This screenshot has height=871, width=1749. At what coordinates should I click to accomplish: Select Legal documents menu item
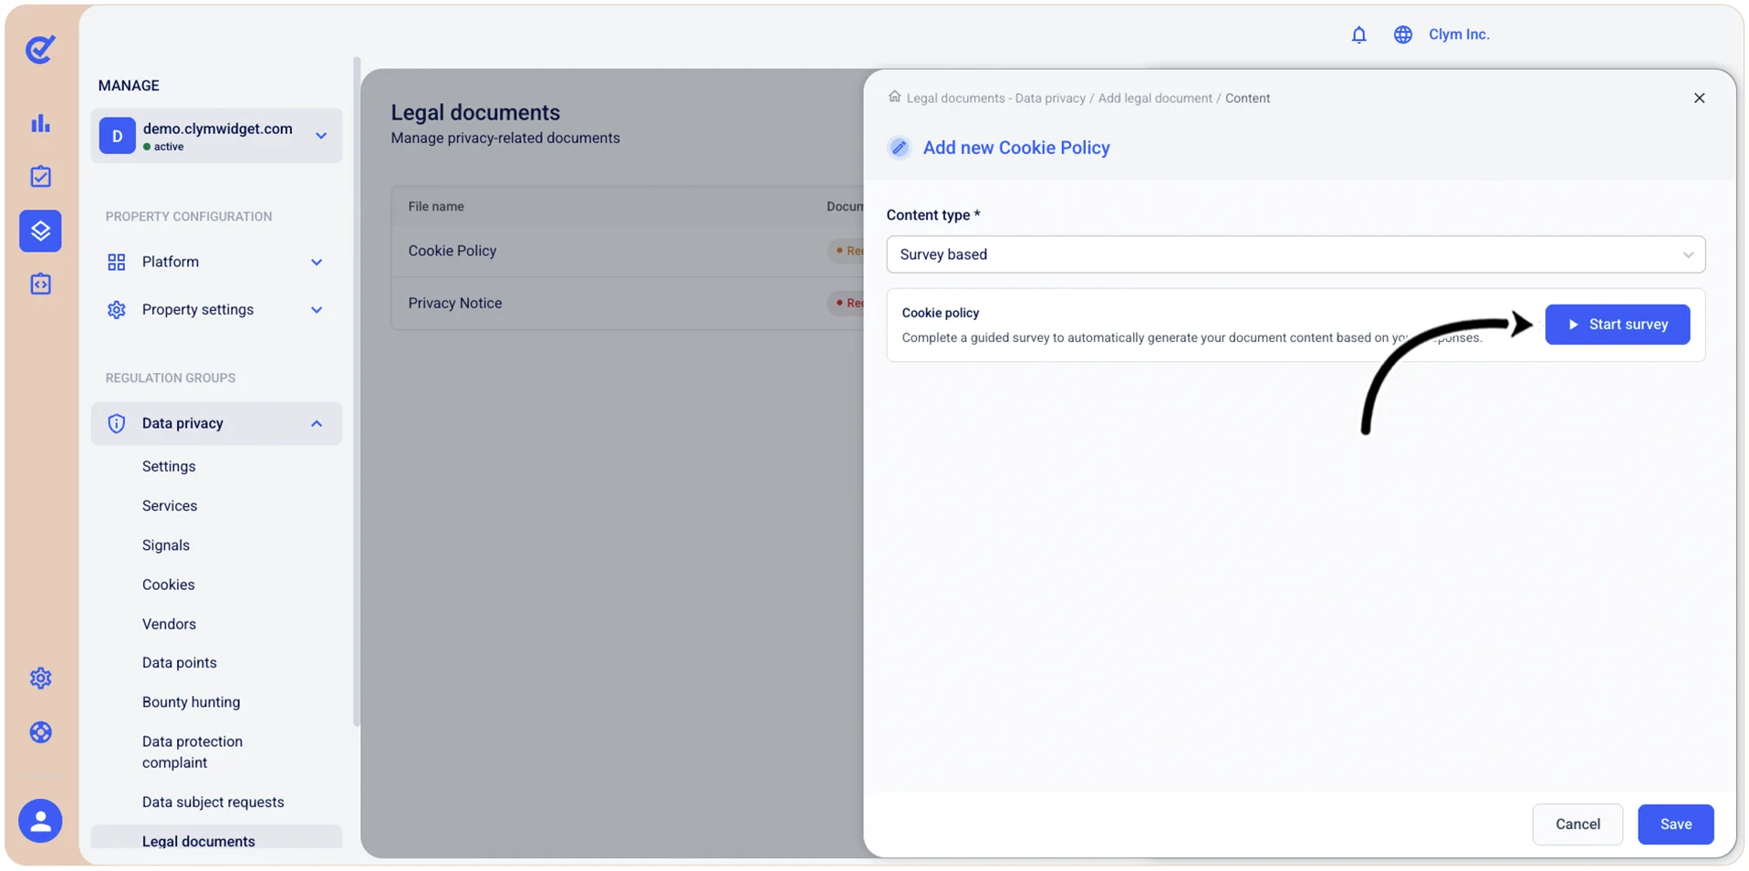(x=216, y=839)
